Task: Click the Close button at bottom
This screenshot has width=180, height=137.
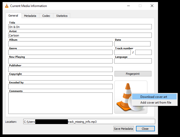Action: [x=145, y=129]
